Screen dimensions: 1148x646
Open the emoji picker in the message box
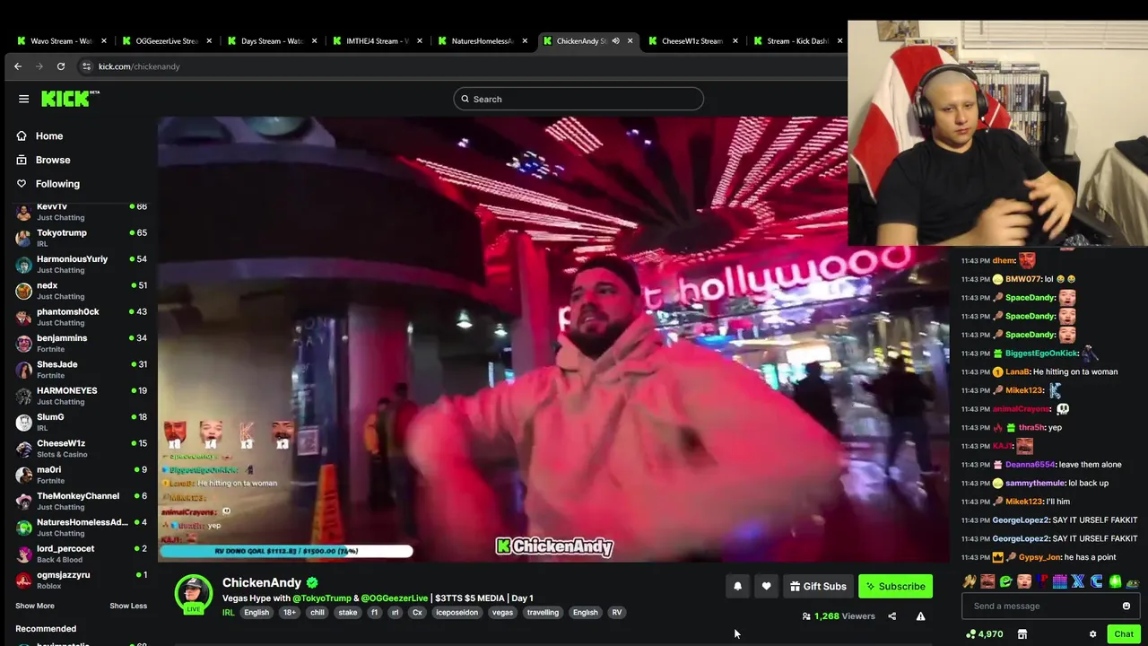1126,606
